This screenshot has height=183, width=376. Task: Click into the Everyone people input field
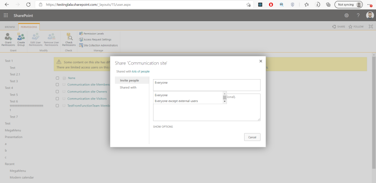pyautogui.click(x=207, y=85)
